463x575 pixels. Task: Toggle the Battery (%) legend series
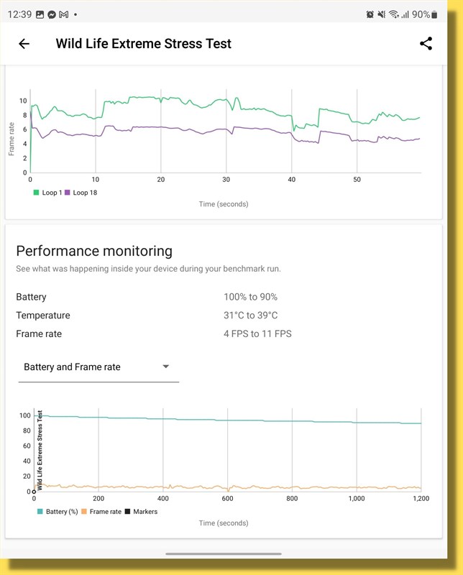tap(58, 512)
